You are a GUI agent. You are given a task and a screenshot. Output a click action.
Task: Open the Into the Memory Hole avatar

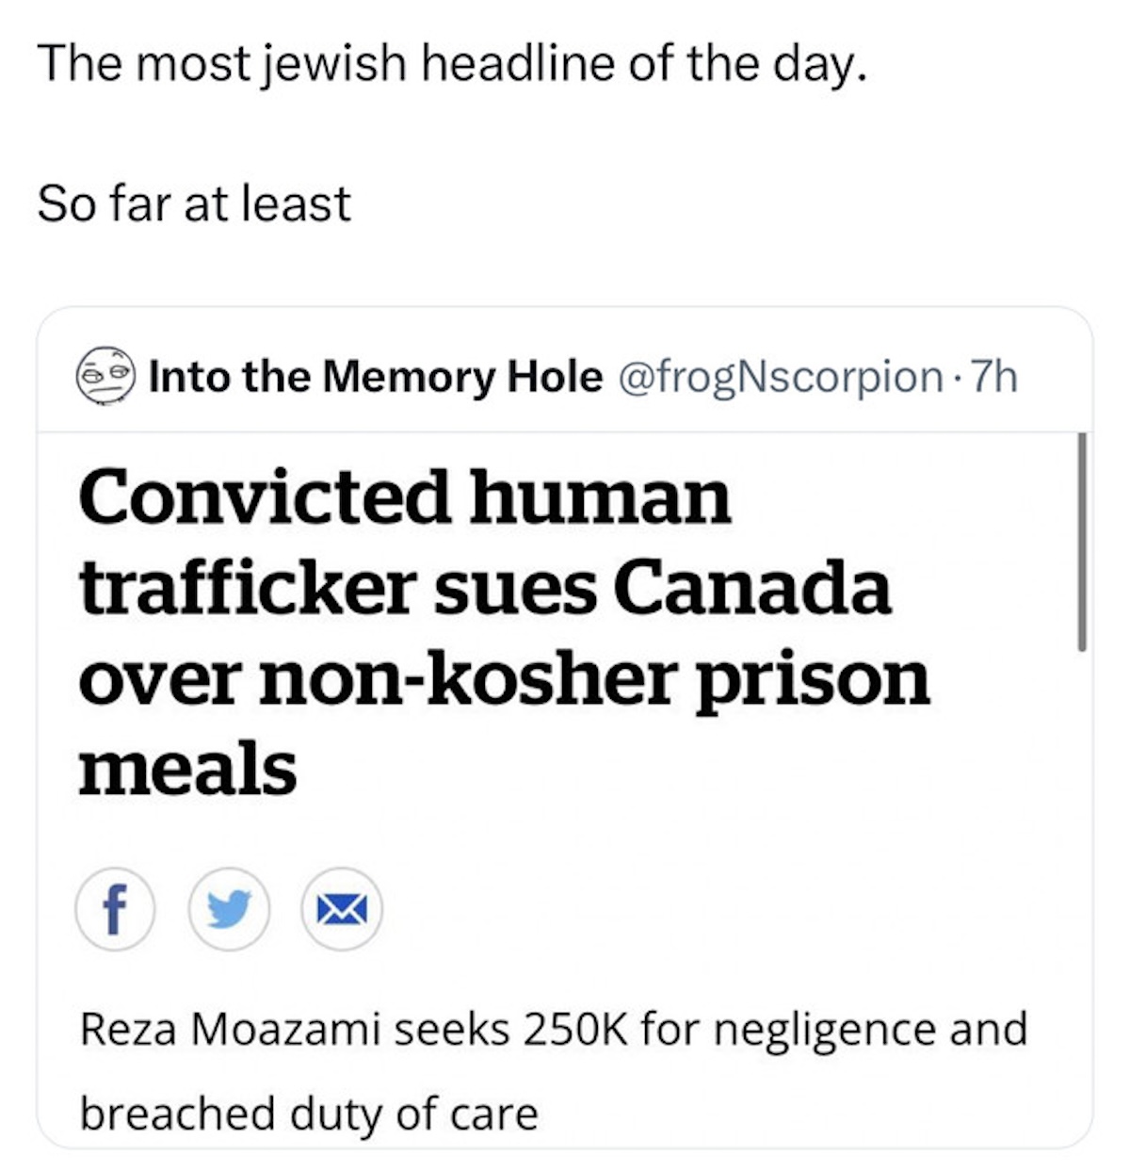pyautogui.click(x=105, y=376)
